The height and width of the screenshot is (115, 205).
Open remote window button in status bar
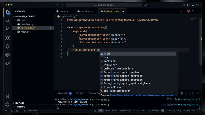pyautogui.click(x=6, y=111)
